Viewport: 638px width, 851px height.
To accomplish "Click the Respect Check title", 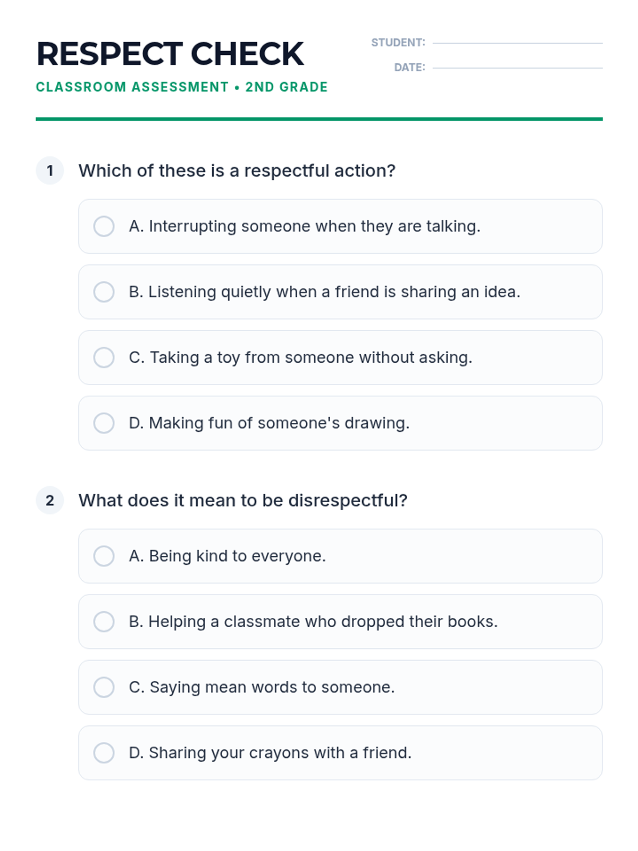I will 170,54.
